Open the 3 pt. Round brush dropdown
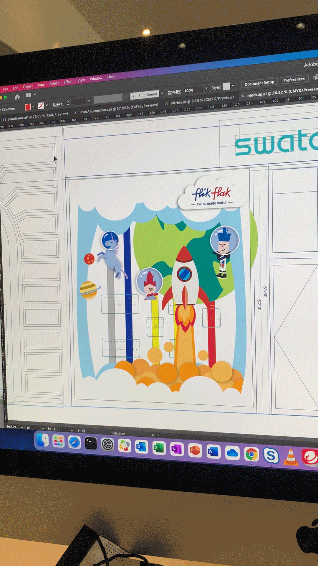318x566 pixels. [x=162, y=93]
